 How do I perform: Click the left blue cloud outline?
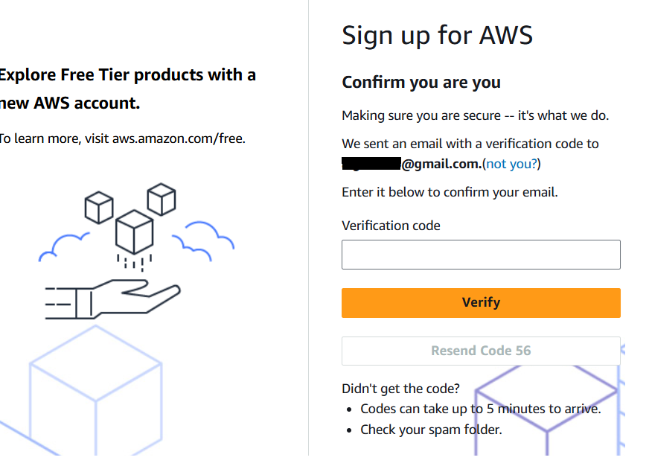pos(65,247)
